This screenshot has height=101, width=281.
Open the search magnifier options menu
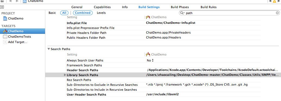tap(182, 13)
